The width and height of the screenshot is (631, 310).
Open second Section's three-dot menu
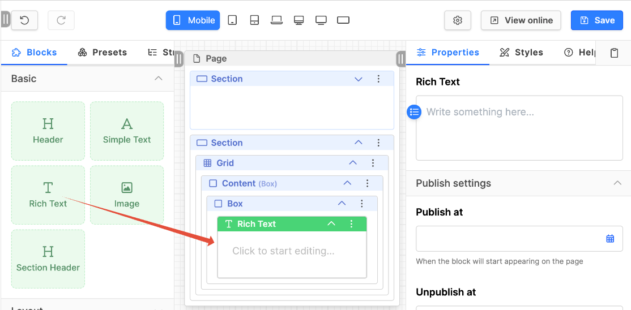pos(378,143)
